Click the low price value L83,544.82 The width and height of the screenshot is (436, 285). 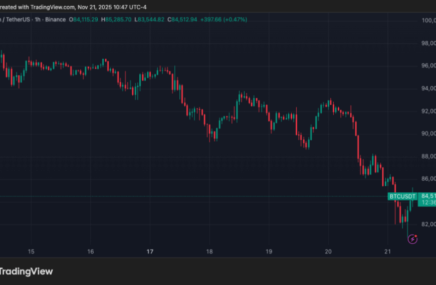pyautogui.click(x=149, y=19)
